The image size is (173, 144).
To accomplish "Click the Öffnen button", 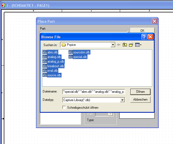I will pyautogui.click(x=140, y=92).
